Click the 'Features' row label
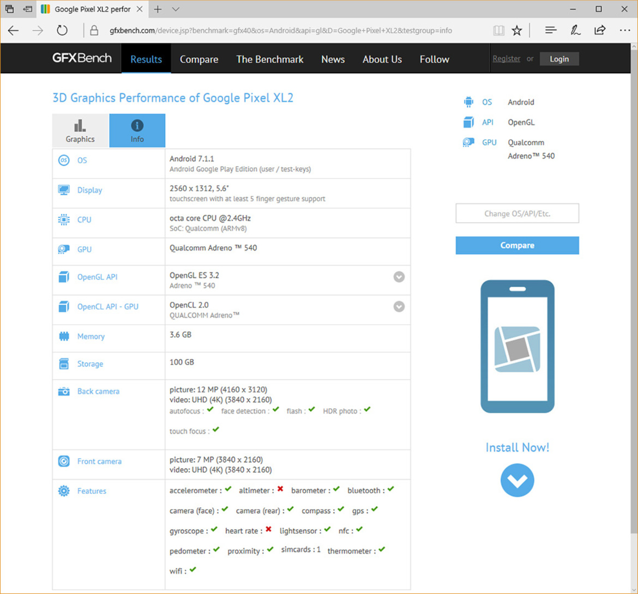The image size is (638, 594). pyautogui.click(x=92, y=491)
